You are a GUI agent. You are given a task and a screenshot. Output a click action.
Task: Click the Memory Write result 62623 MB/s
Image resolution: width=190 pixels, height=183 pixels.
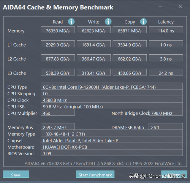click(94, 31)
